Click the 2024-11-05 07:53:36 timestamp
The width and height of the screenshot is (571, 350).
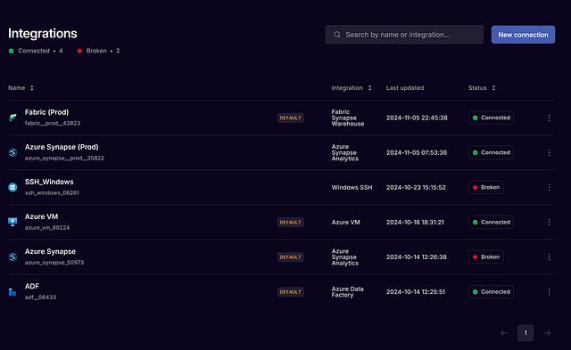pyautogui.click(x=417, y=152)
